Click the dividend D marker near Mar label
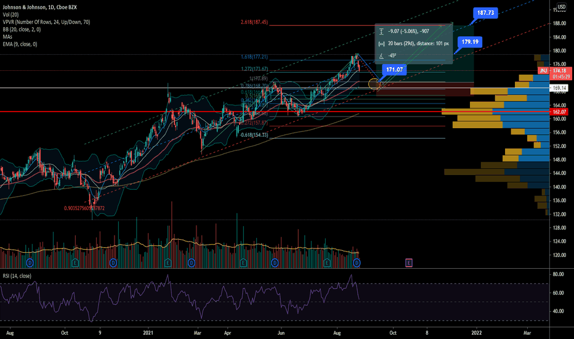Image resolution: width=574 pixels, height=339 pixels. coord(191,263)
